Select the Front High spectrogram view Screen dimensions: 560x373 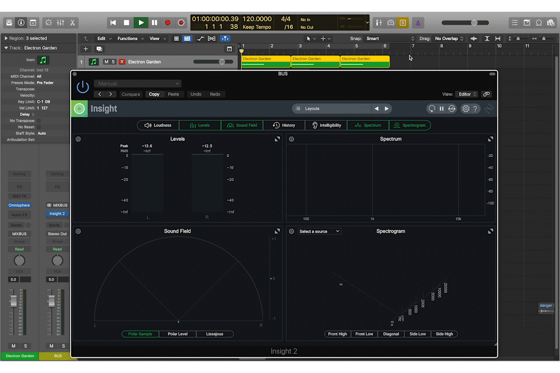pyautogui.click(x=338, y=334)
